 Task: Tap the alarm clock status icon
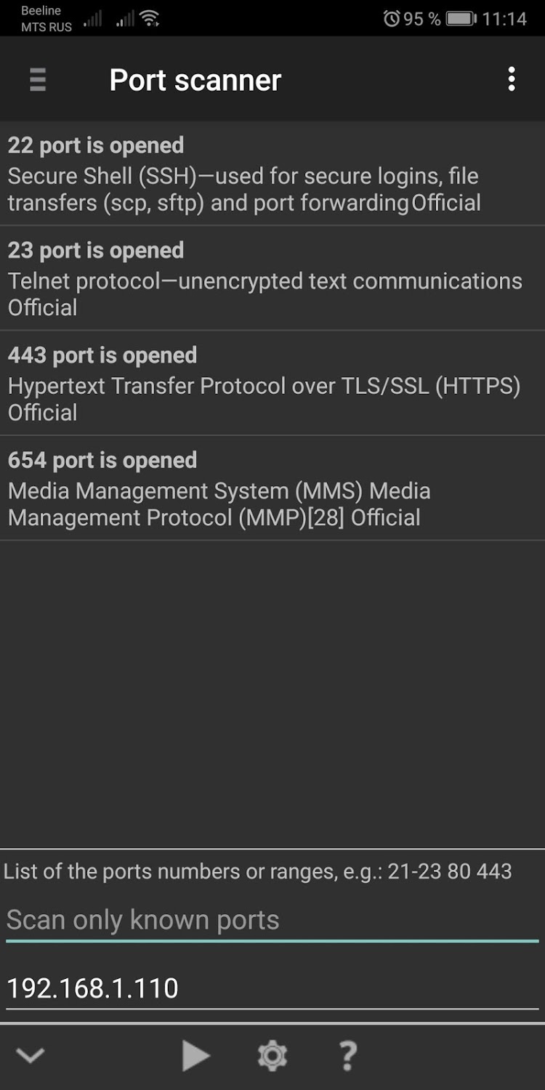[392, 18]
